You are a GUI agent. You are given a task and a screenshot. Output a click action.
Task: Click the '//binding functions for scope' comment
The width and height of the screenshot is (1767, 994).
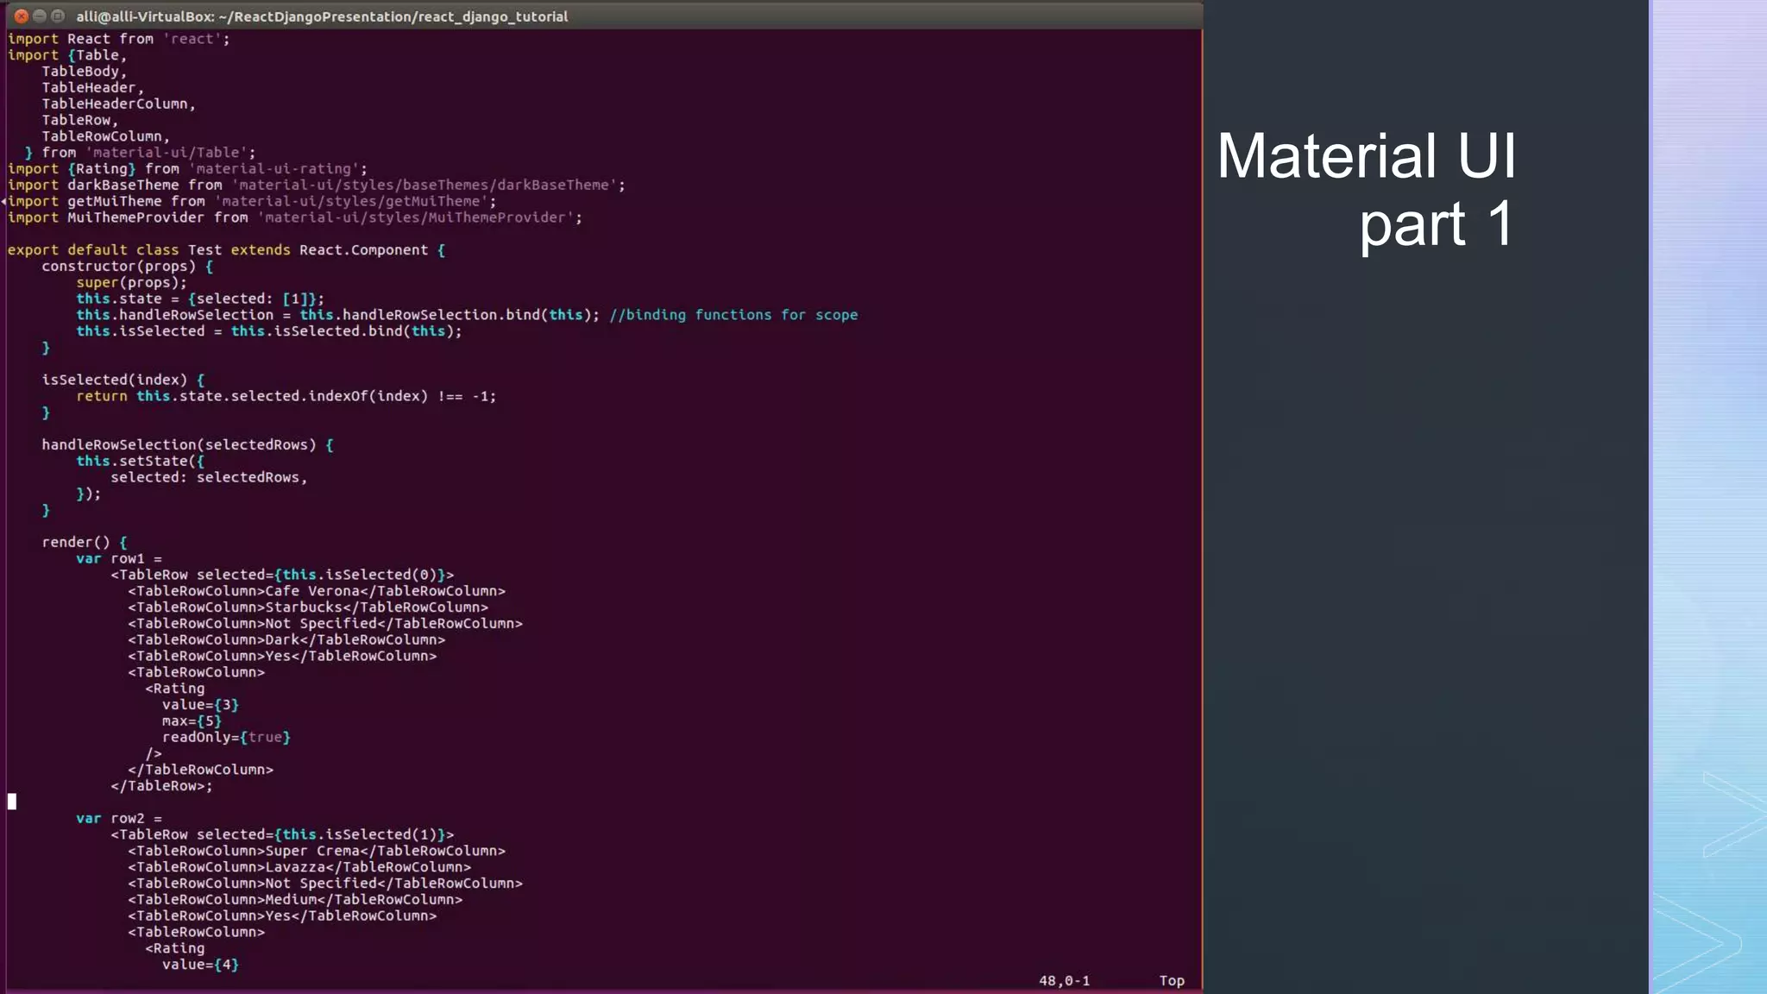pos(733,315)
